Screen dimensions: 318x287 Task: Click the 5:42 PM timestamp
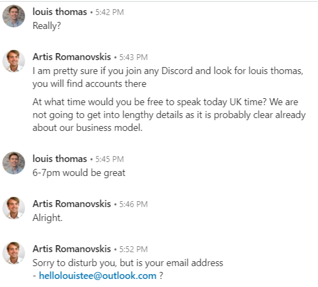[110, 12]
